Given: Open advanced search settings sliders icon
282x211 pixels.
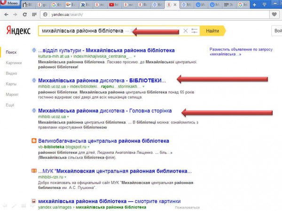Looking at the screenshot, I should point(195,31).
